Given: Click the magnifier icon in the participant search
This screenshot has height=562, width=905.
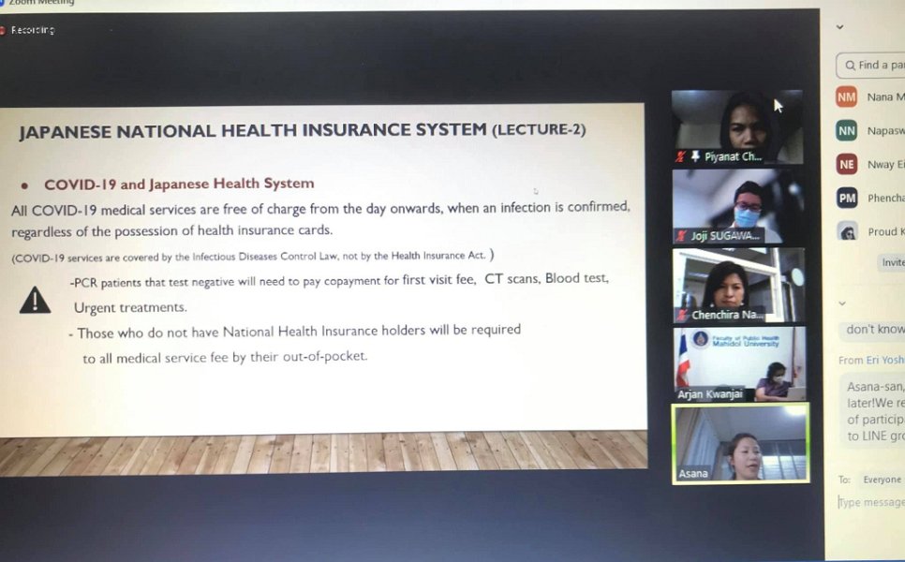Looking at the screenshot, I should [850, 66].
